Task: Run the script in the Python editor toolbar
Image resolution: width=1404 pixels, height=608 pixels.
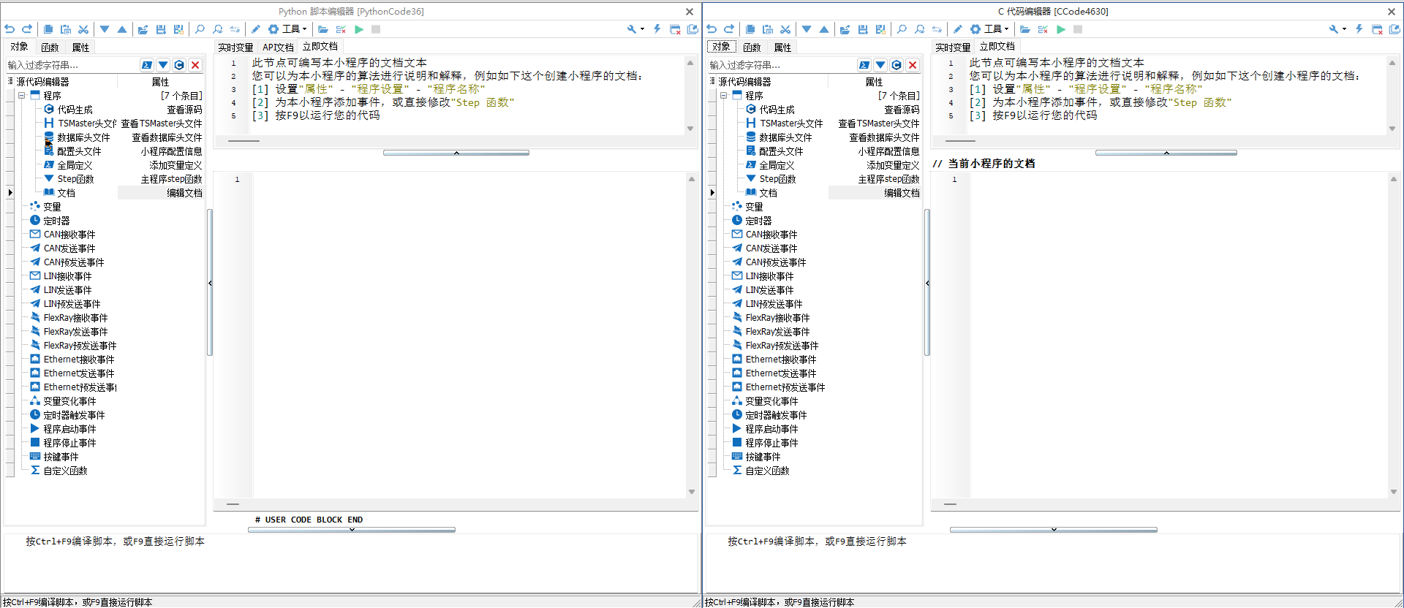Action: [359, 29]
